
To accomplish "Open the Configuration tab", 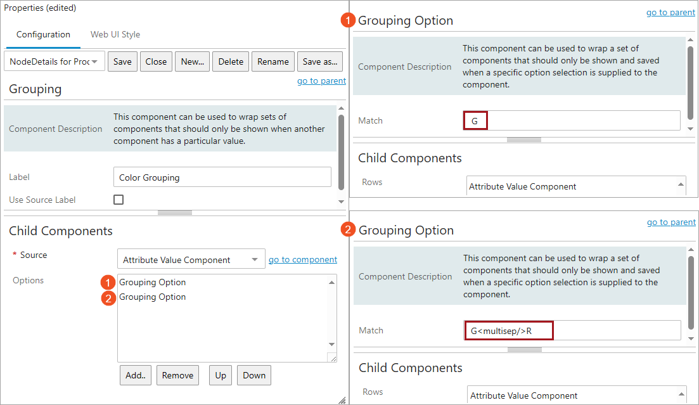I will pyautogui.click(x=43, y=34).
